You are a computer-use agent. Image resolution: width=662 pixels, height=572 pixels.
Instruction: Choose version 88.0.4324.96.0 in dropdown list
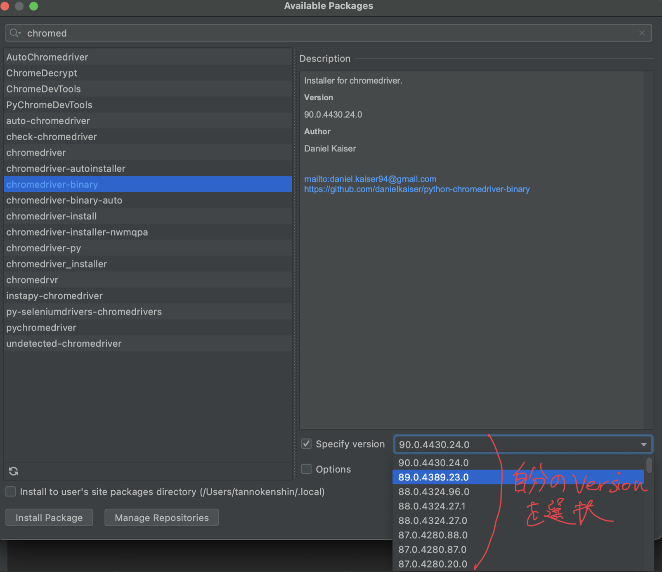(518, 492)
